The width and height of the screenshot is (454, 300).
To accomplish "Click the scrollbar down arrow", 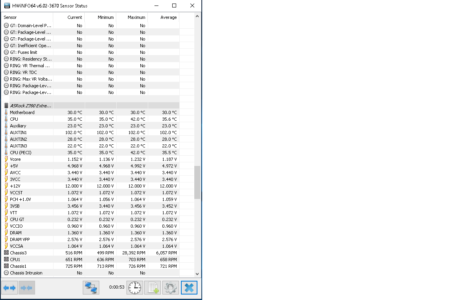I will 197,274.
